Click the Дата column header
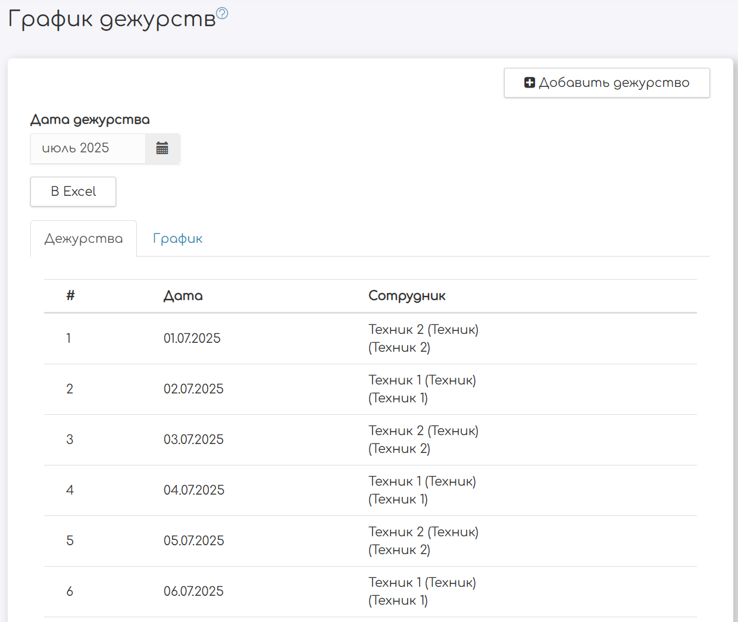Viewport: 738px width, 622px height. [x=183, y=296]
